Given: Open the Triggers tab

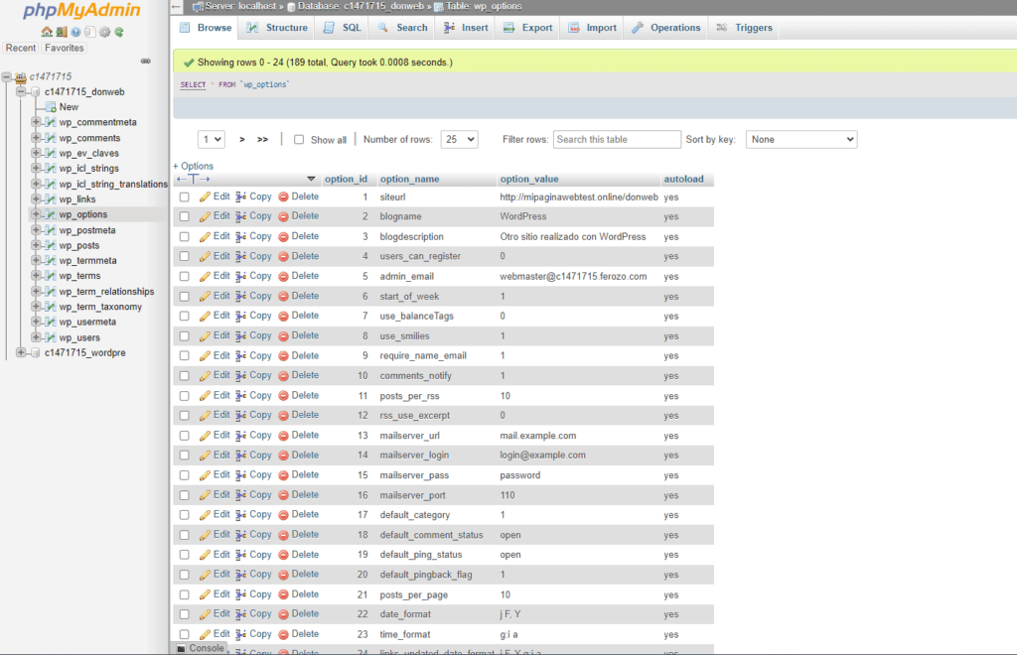Looking at the screenshot, I should (x=744, y=28).
